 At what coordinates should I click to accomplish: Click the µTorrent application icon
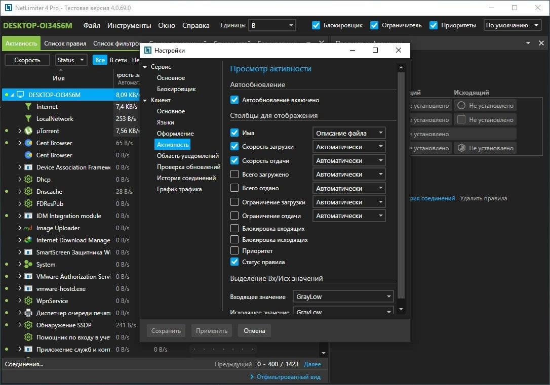(28, 131)
